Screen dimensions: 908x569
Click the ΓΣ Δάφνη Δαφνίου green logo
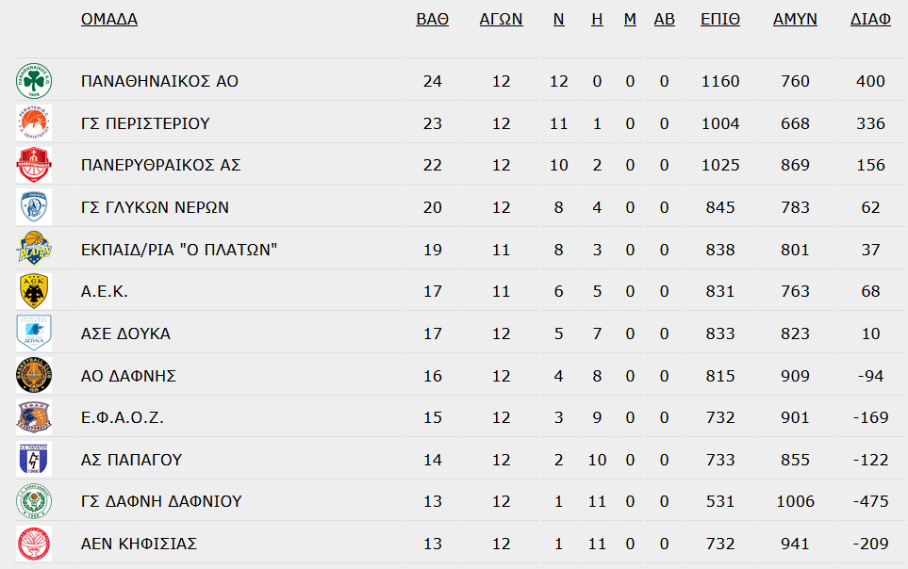[x=34, y=501]
